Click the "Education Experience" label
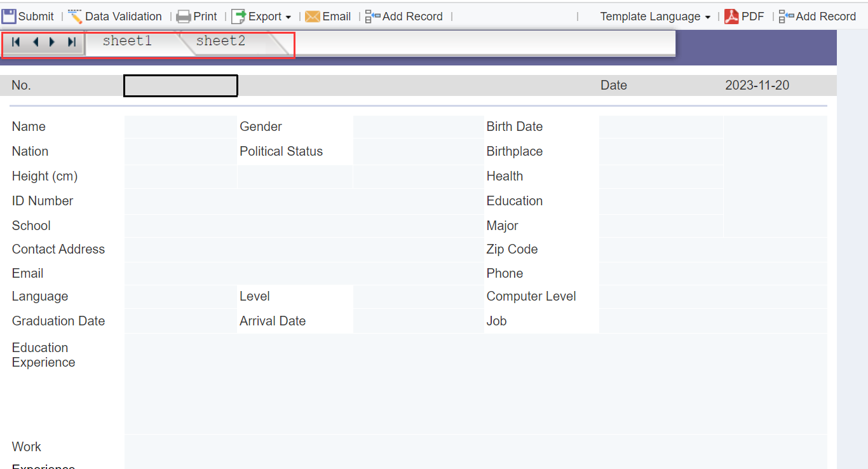 tap(44, 355)
